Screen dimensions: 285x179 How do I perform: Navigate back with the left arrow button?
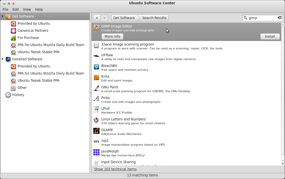[97, 18]
